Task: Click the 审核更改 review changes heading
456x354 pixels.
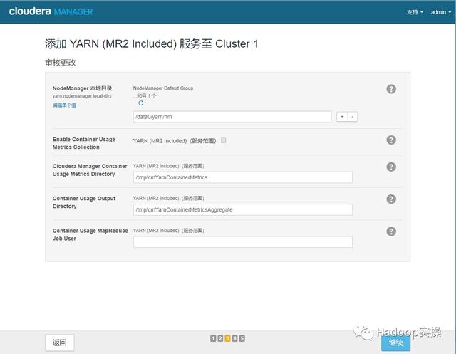Action: [61, 63]
